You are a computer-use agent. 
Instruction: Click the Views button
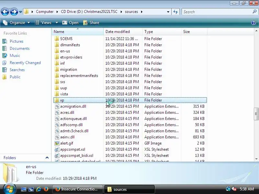[43, 23]
